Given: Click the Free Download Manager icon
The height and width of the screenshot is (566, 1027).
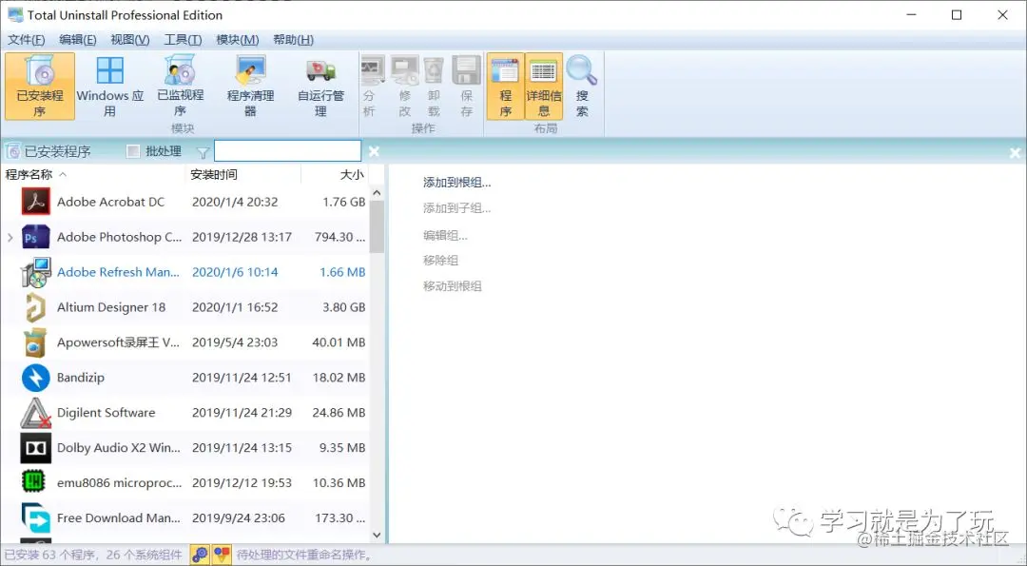Looking at the screenshot, I should (x=35, y=518).
